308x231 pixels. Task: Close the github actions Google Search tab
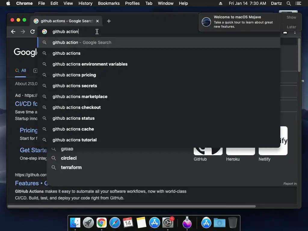pos(97,21)
